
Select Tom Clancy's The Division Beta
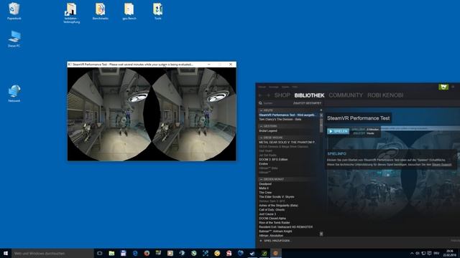coord(280,120)
